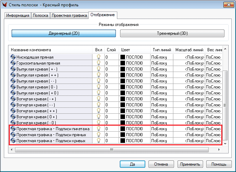Toggle visibility bulb for Выпуклая кривая ( + 0 )
The image size is (236, 172).
[x=98, y=93]
